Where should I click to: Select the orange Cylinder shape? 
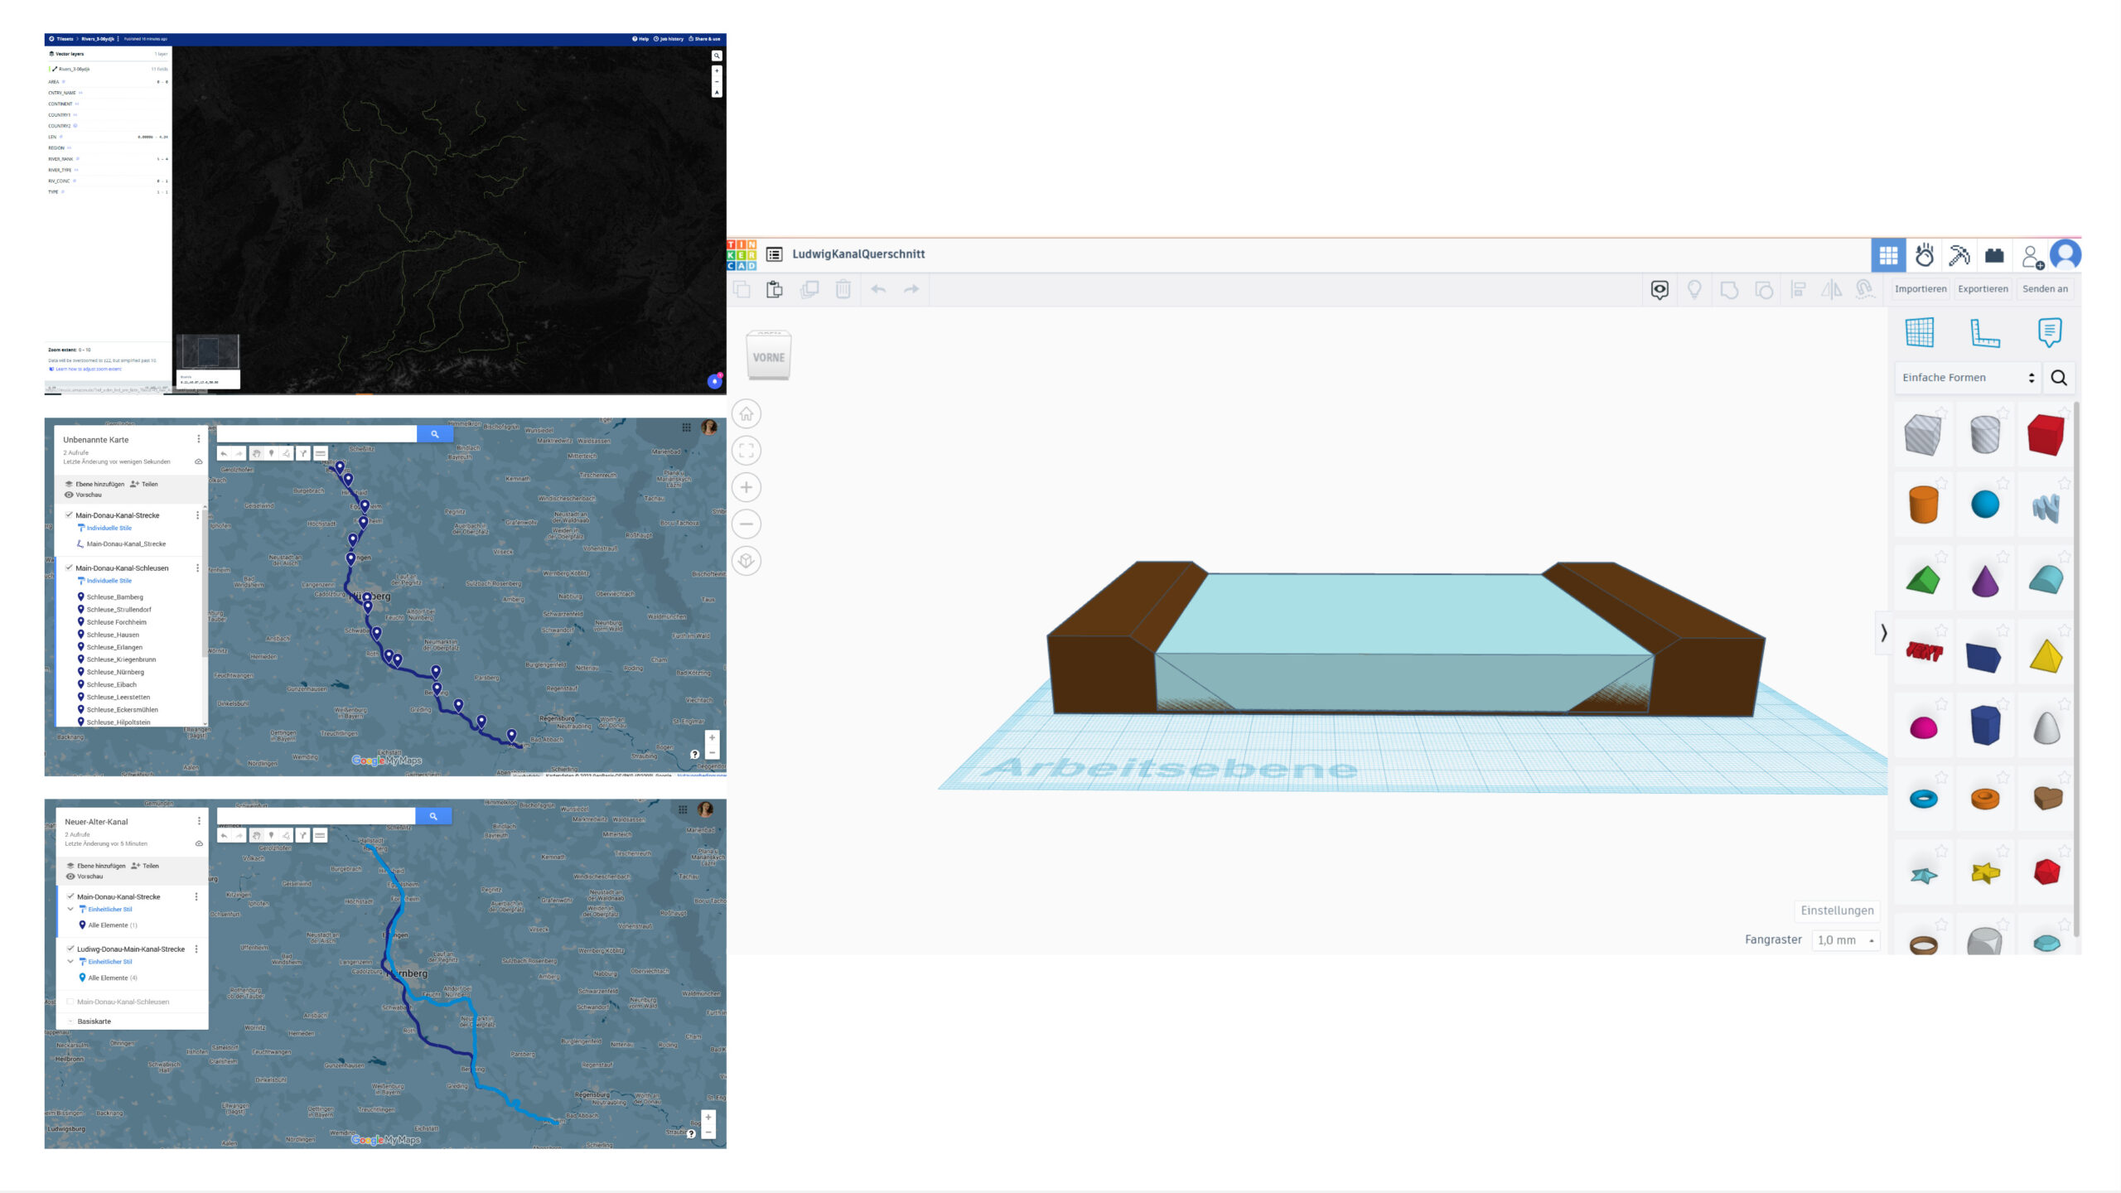coord(1923,505)
